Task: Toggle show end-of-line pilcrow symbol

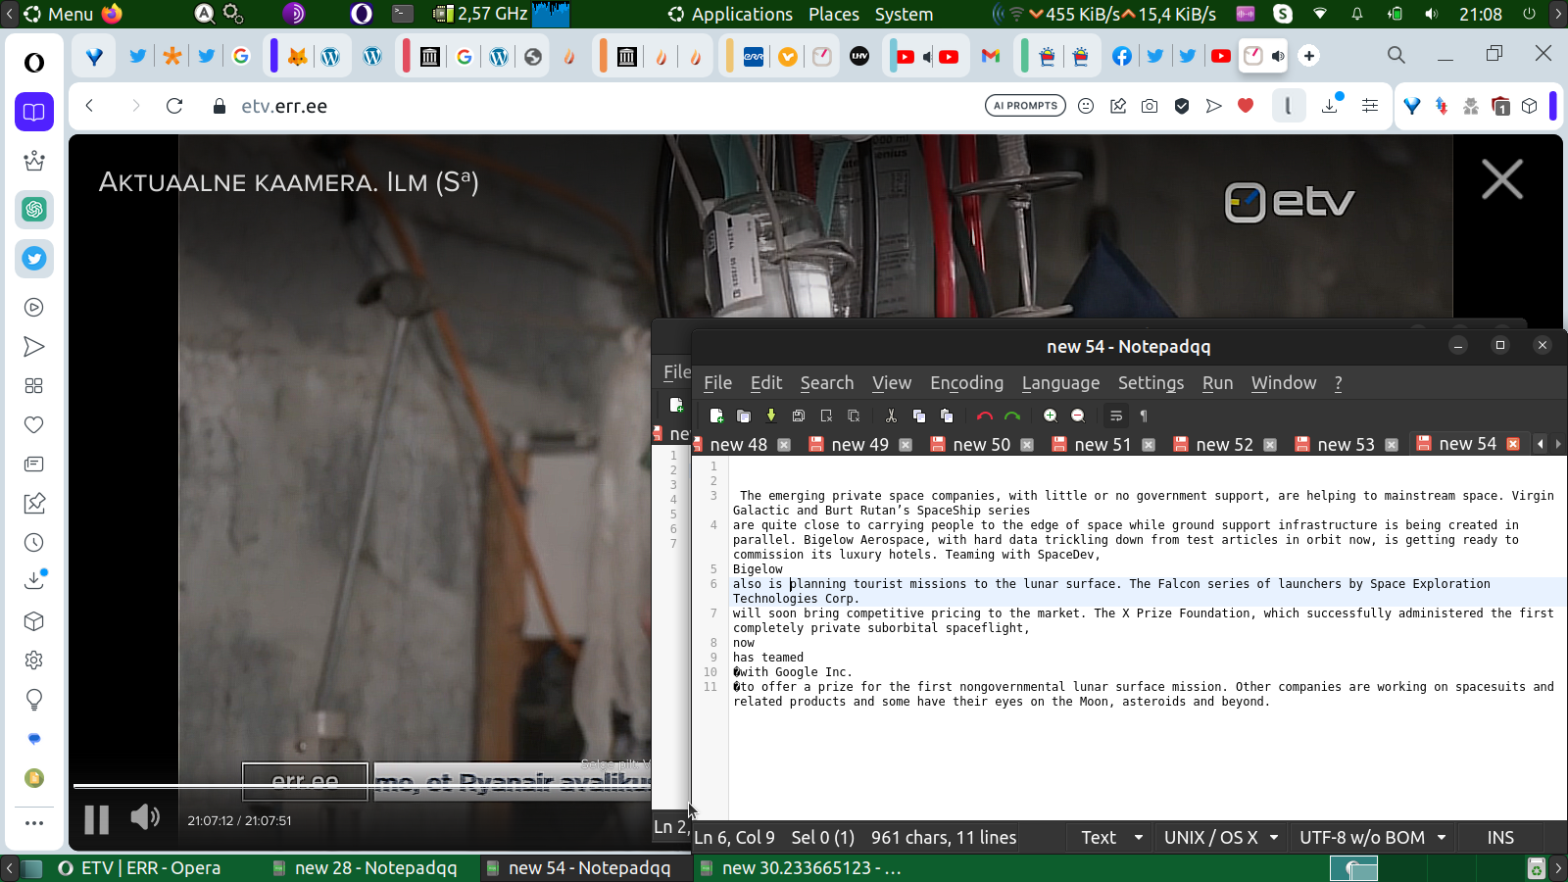Action: coord(1143,416)
